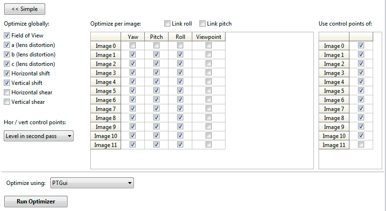Run the optimizer
The image size is (386, 211).
point(36,202)
